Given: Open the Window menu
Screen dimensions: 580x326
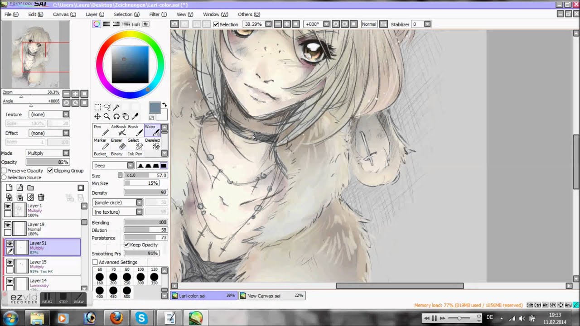Looking at the screenshot, I should click(215, 14).
